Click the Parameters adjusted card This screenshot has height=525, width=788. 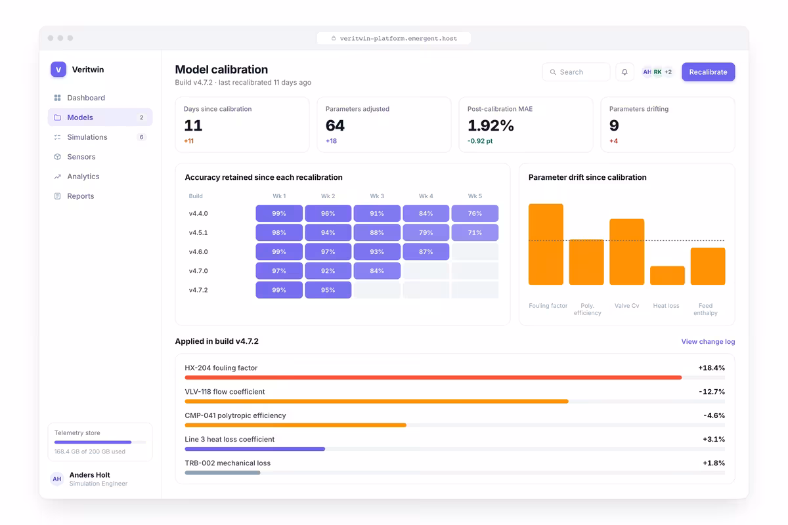tap(384, 125)
